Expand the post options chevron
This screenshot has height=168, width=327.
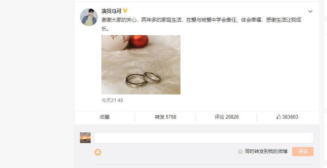(310, 11)
